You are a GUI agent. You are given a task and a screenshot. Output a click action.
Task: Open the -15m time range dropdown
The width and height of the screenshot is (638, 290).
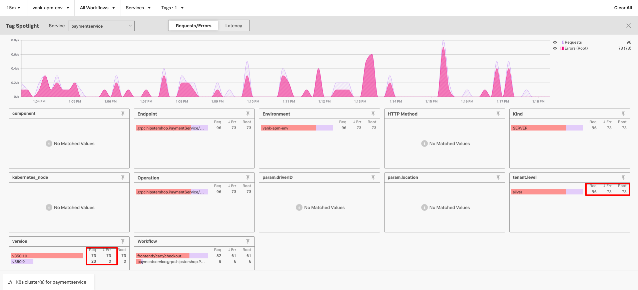click(12, 8)
